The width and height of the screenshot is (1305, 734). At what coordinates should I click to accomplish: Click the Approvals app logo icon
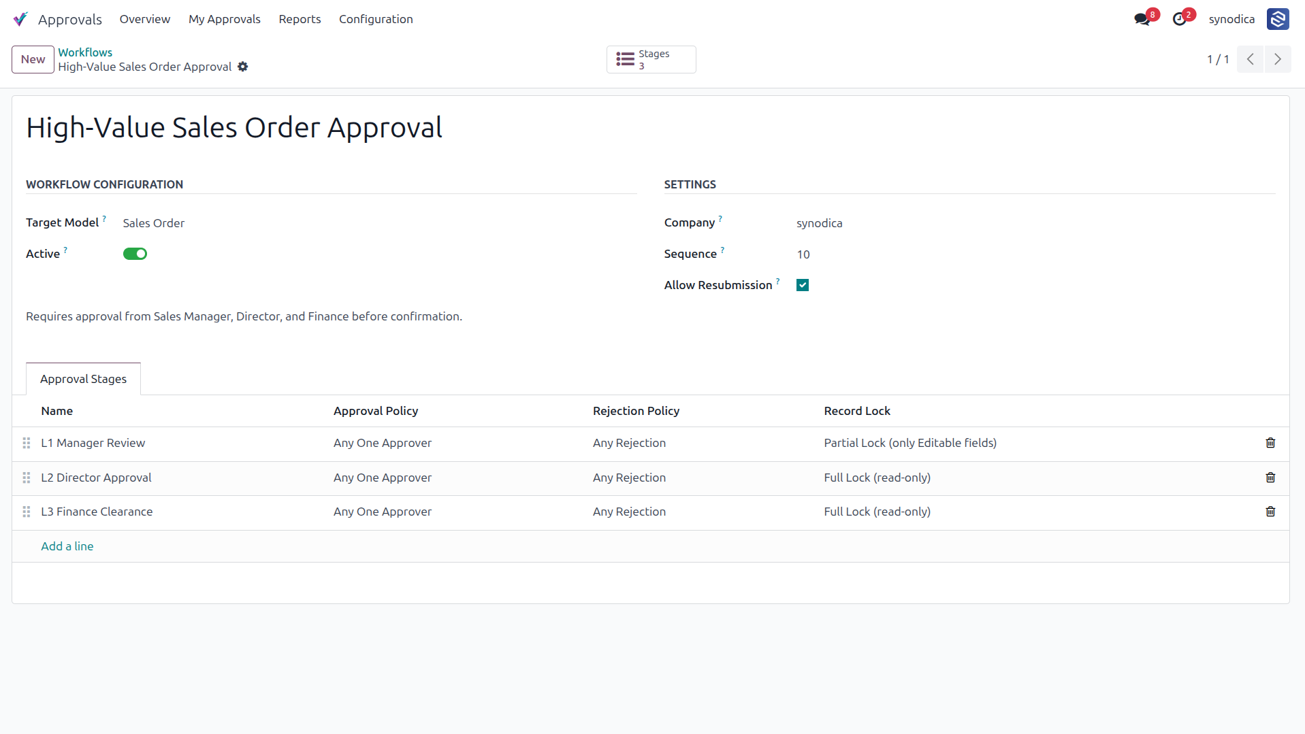tap(20, 19)
